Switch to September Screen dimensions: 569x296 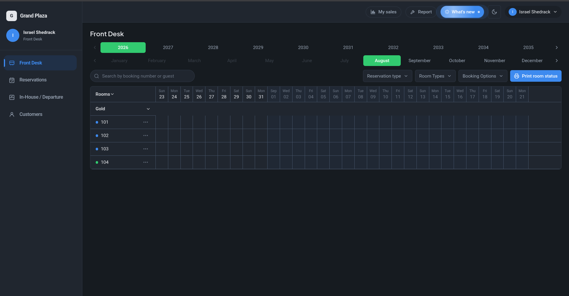click(419, 61)
